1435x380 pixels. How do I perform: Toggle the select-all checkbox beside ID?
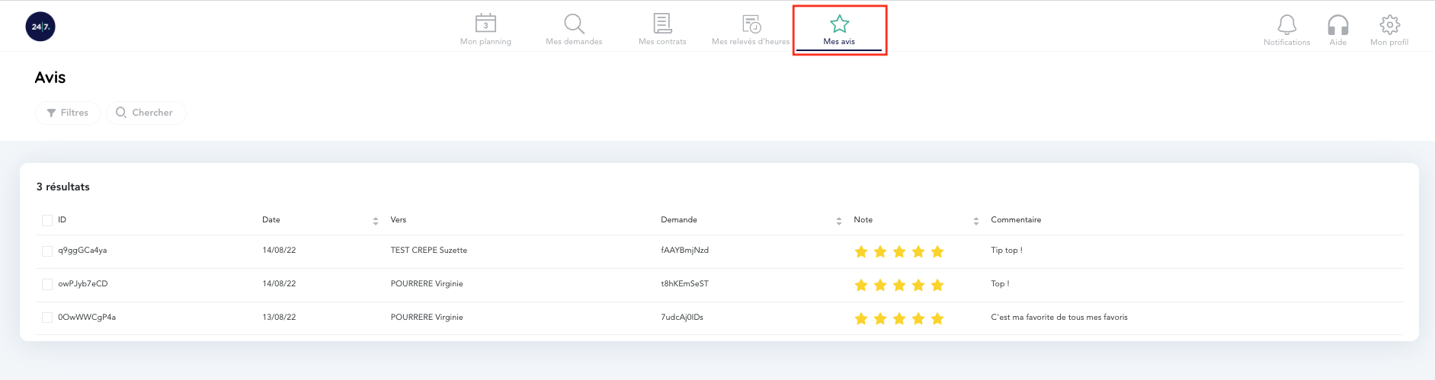click(x=47, y=220)
